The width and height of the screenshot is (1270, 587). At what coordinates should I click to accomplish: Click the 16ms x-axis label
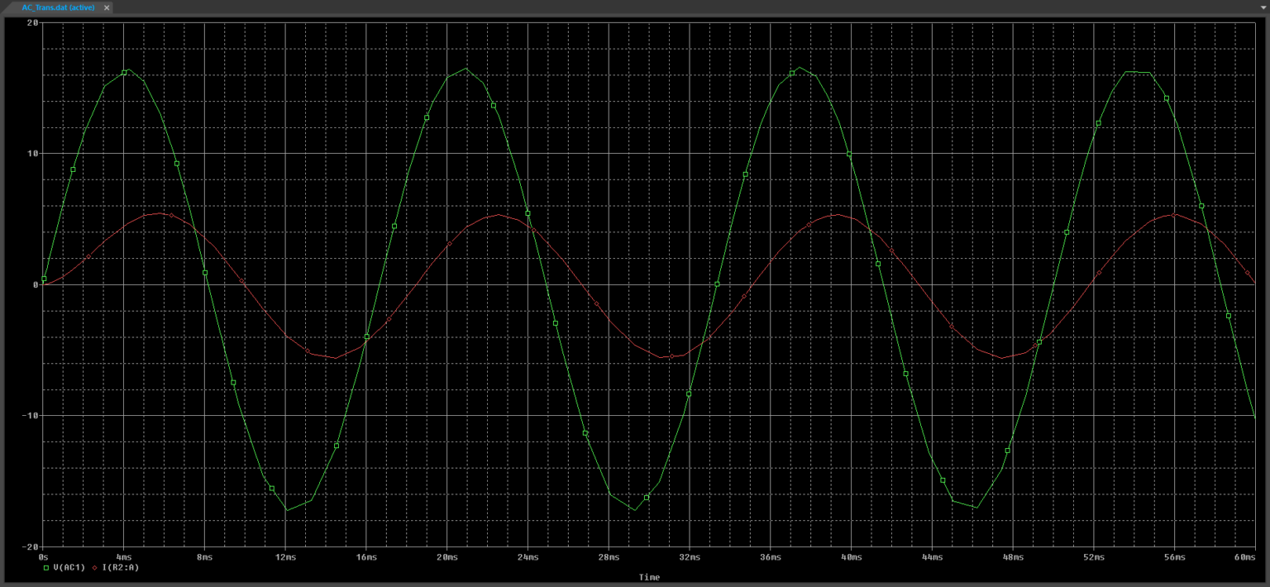point(366,557)
